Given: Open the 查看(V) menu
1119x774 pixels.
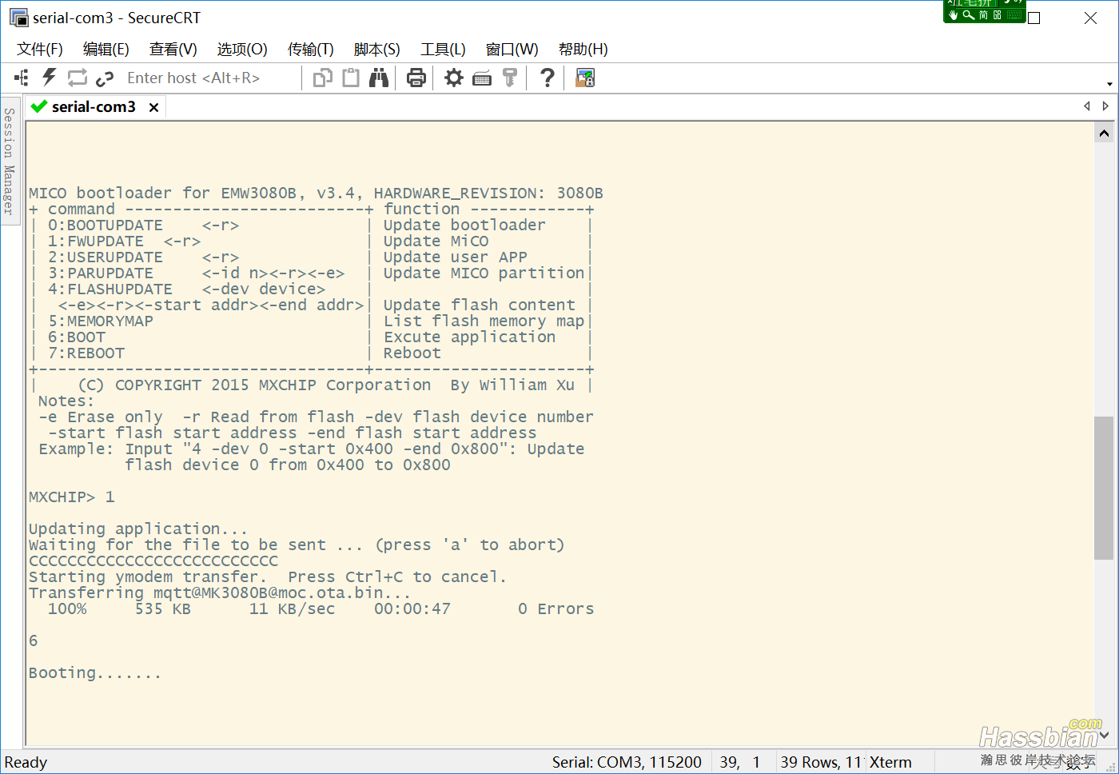Looking at the screenshot, I should tap(173, 50).
